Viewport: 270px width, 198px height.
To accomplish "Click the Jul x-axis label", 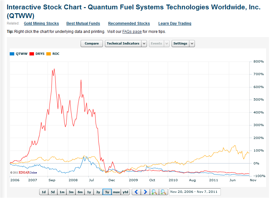I will point(91,180).
